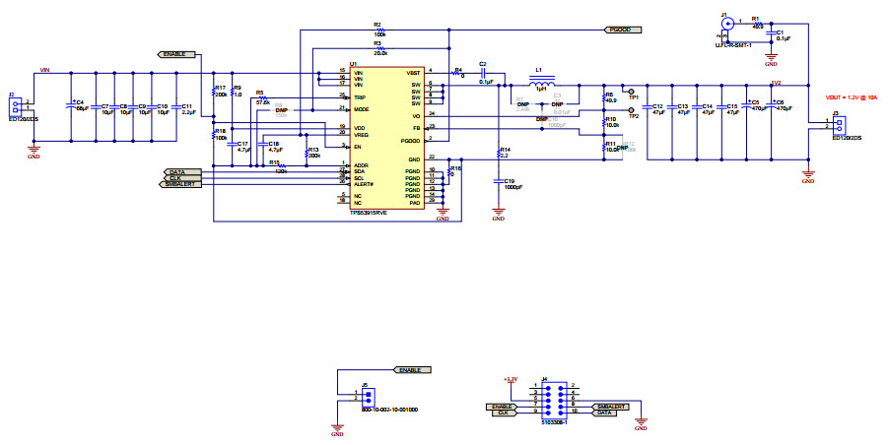Select the C4 polarized capacitor symbol

tap(71, 105)
